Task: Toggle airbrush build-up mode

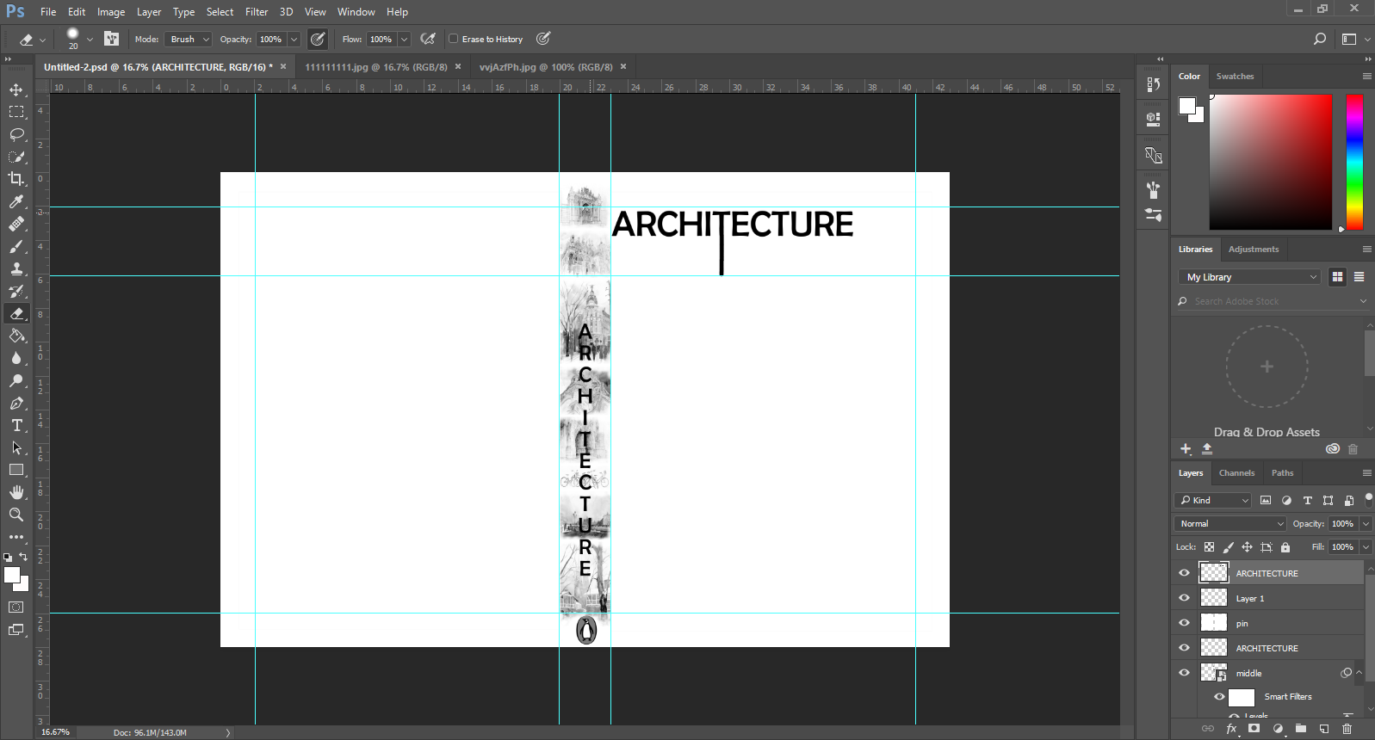Action: point(428,39)
